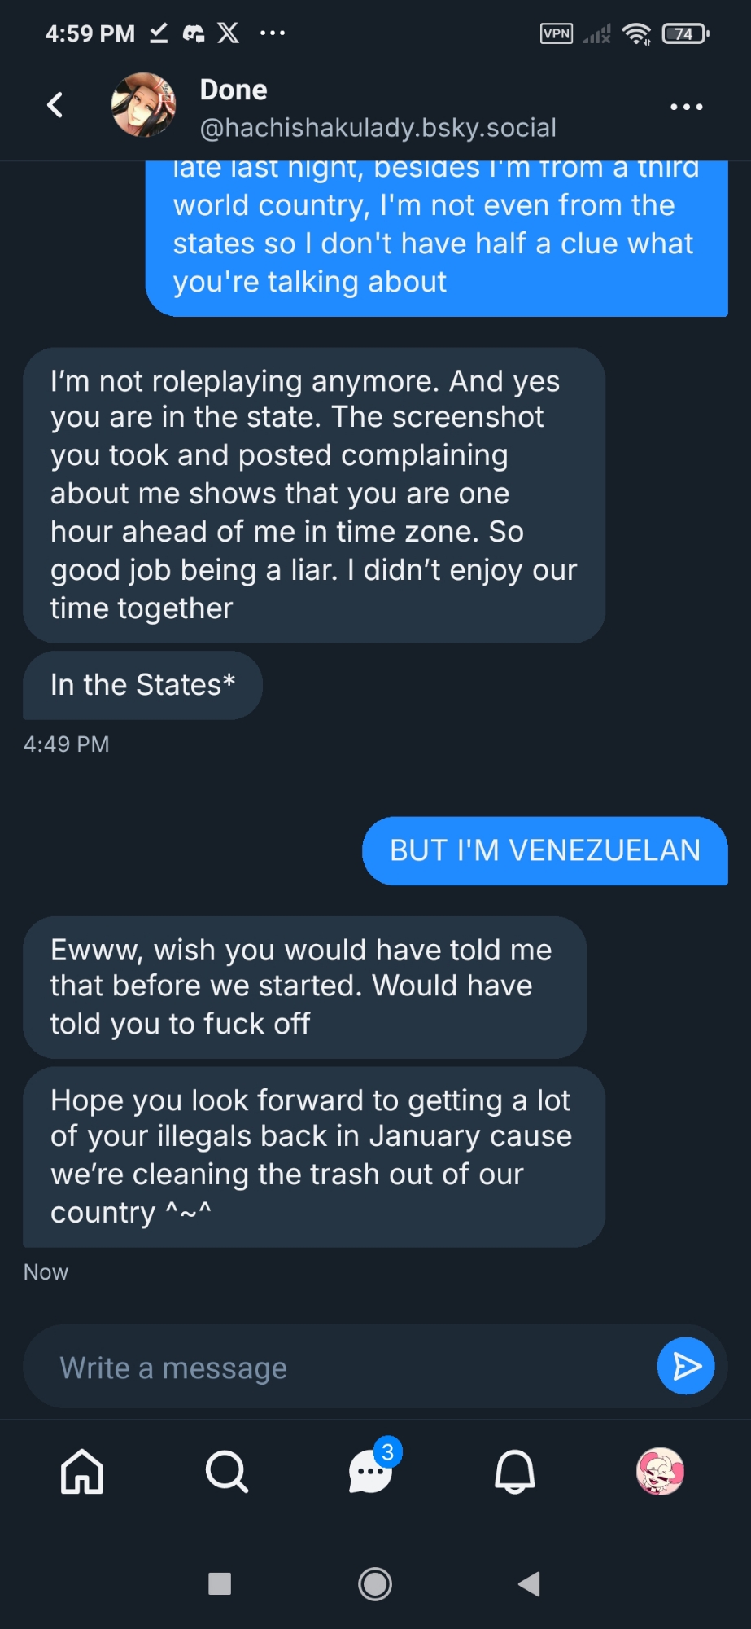Viewport: 751px width, 1629px height.
Task: Tap the back arrow in chat header
Action: click(x=55, y=105)
